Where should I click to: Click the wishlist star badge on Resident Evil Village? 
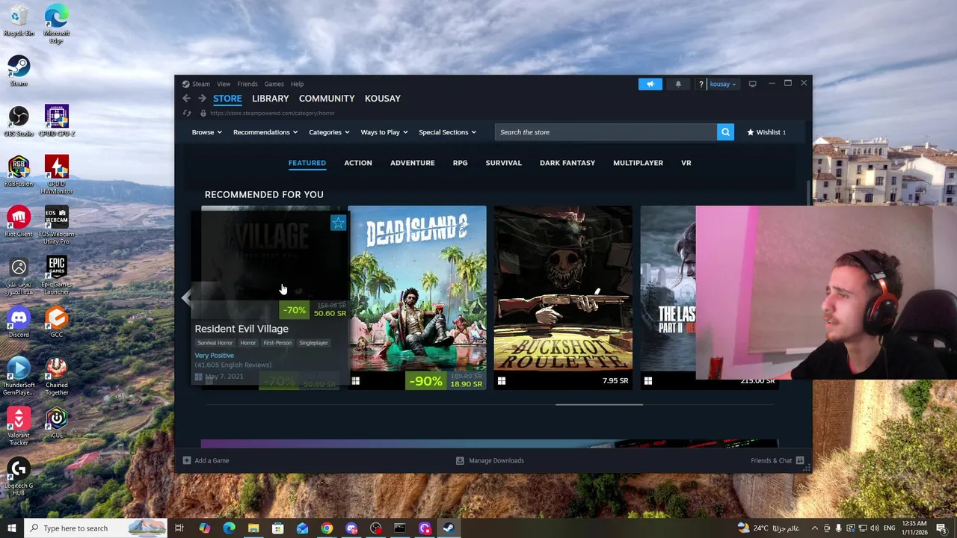[x=339, y=223]
